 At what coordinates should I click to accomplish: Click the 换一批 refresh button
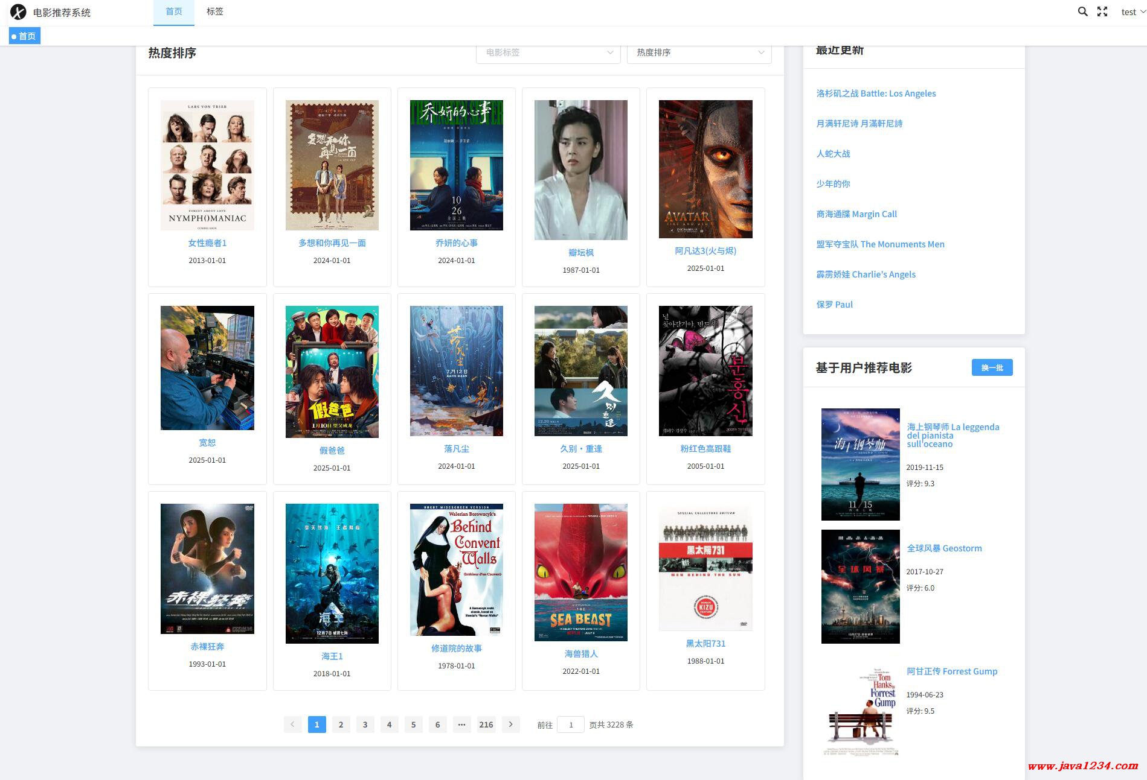tap(992, 367)
